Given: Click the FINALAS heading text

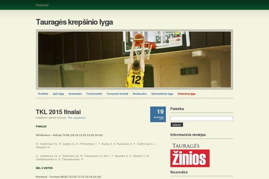Looking at the screenshot, I should tap(41, 126).
